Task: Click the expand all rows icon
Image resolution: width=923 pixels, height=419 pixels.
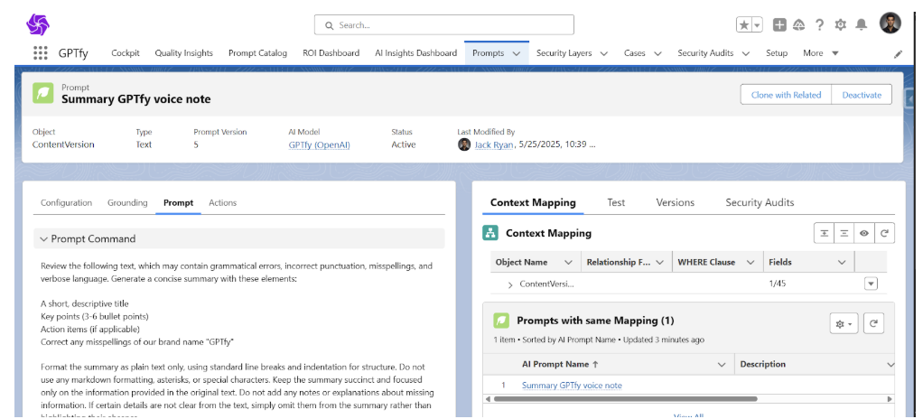Action: pos(824,233)
